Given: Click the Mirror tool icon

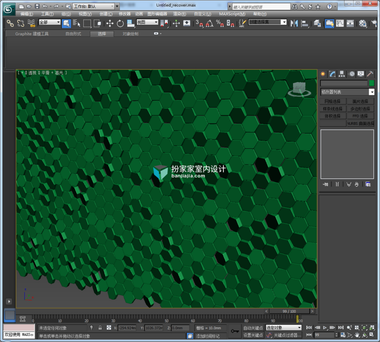Looking at the screenshot, I should click(294, 23).
